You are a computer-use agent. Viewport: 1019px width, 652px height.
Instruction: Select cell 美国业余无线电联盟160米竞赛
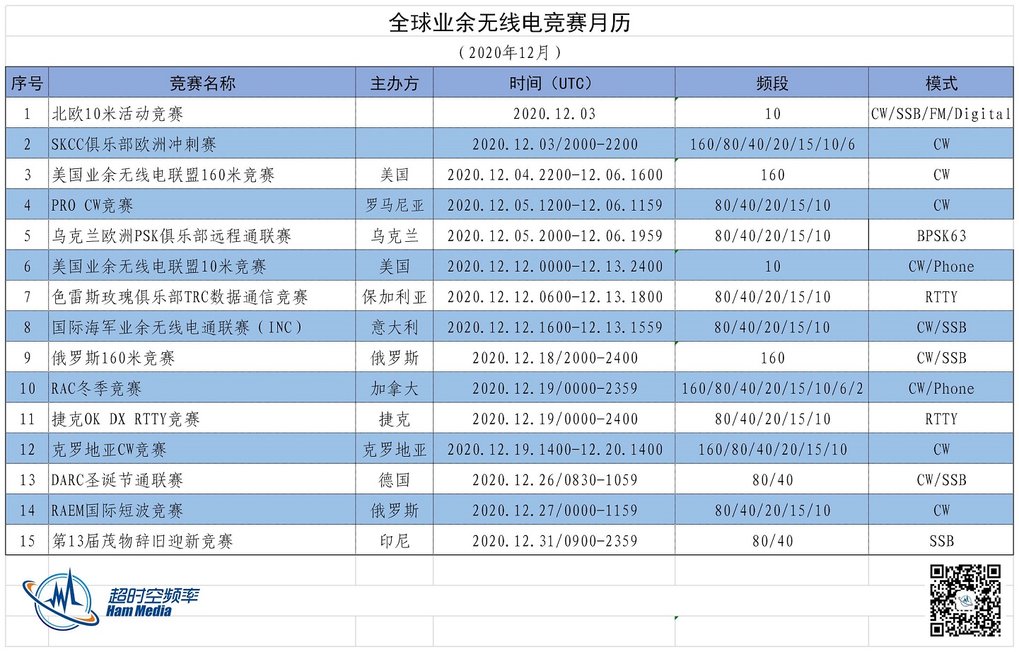[x=202, y=175]
